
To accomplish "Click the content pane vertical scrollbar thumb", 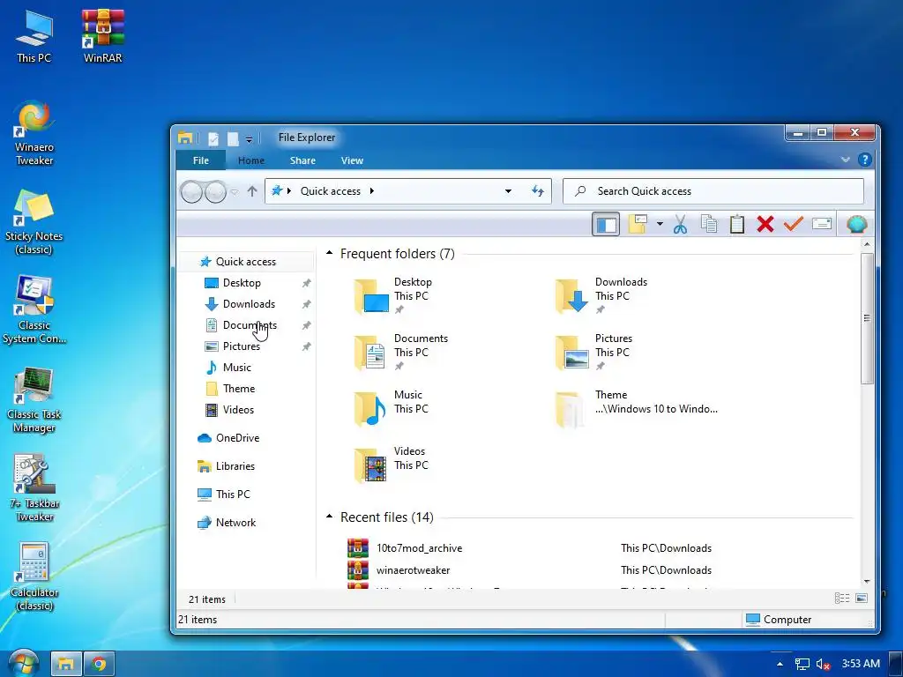I will click(867, 318).
